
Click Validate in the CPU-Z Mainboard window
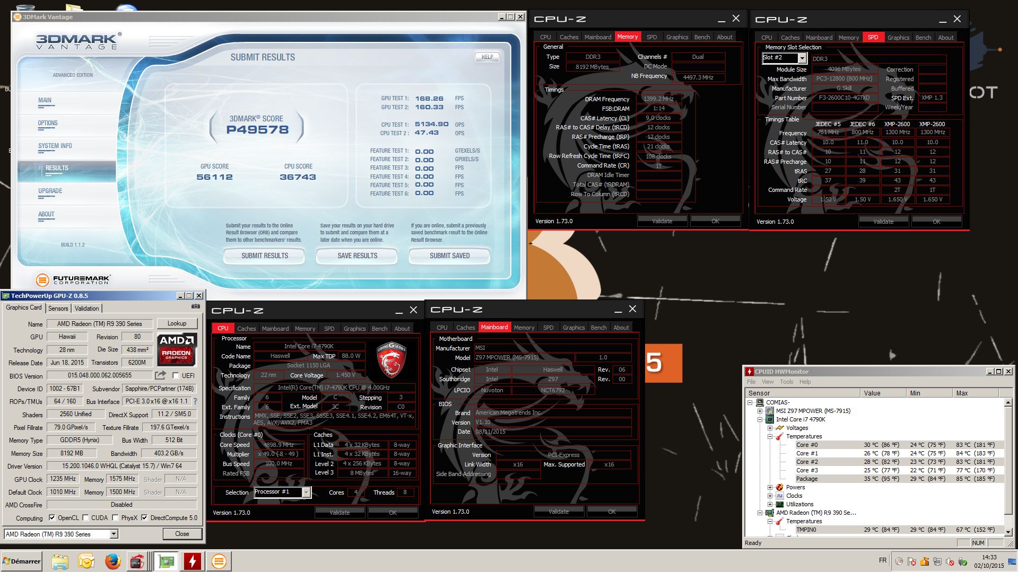coord(559,512)
